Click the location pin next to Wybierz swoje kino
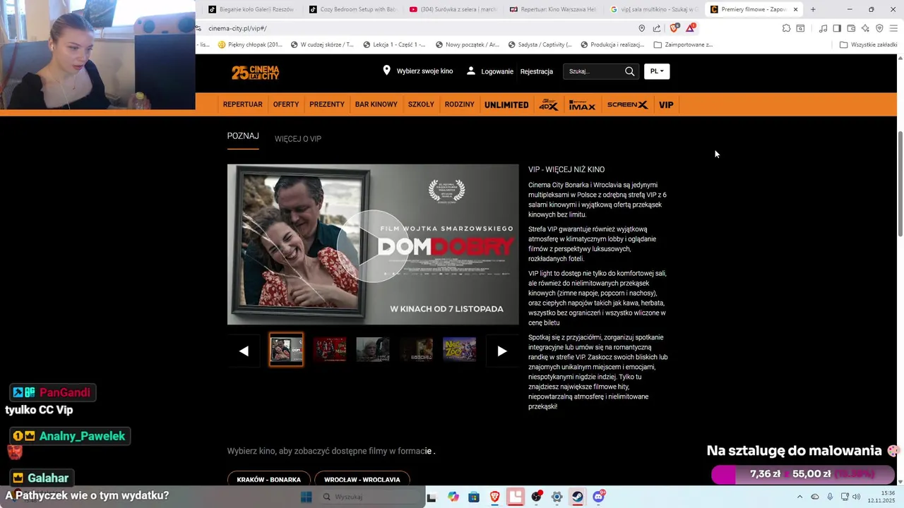This screenshot has width=904, height=508. [386, 71]
